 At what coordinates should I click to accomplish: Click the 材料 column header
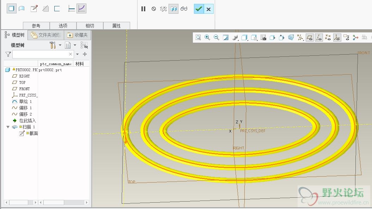[x=79, y=64]
